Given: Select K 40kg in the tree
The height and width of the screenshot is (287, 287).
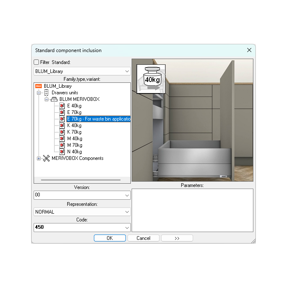Looking at the screenshot, I should pyautogui.click(x=74, y=125).
